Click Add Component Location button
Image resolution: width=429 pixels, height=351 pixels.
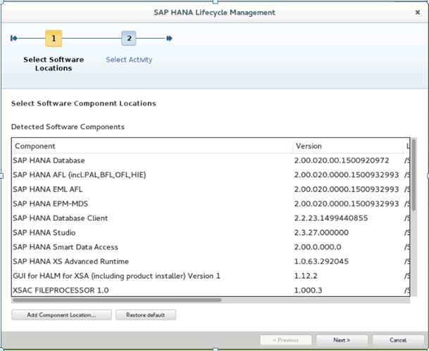[61, 314]
